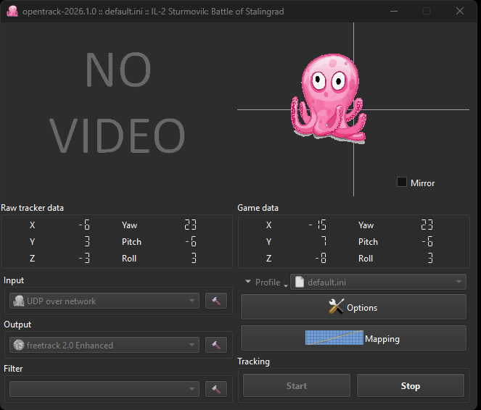
Task: Click the freetrack 2.0 Enhanced icon
Action: point(19,345)
